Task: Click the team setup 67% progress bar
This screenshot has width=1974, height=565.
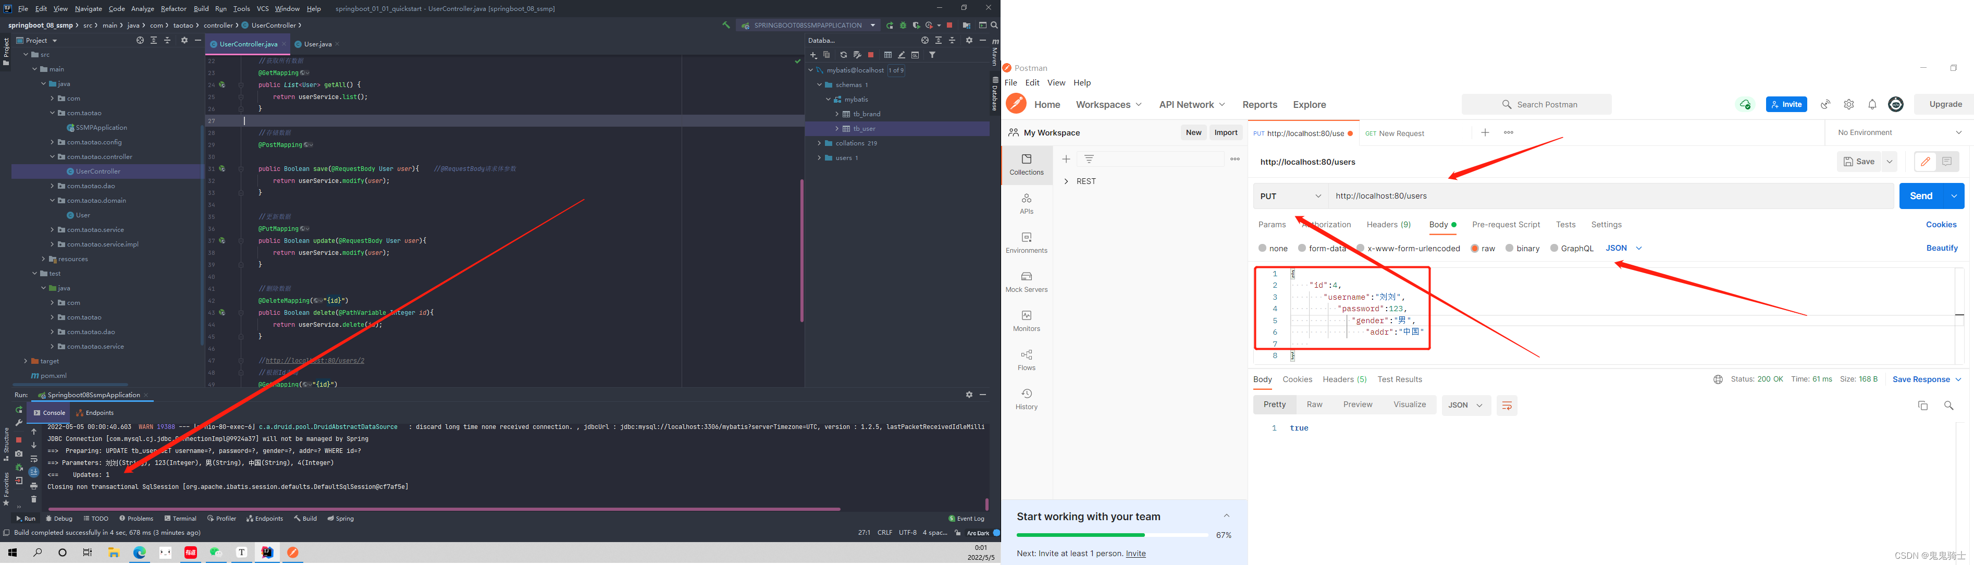Action: click(x=1112, y=535)
